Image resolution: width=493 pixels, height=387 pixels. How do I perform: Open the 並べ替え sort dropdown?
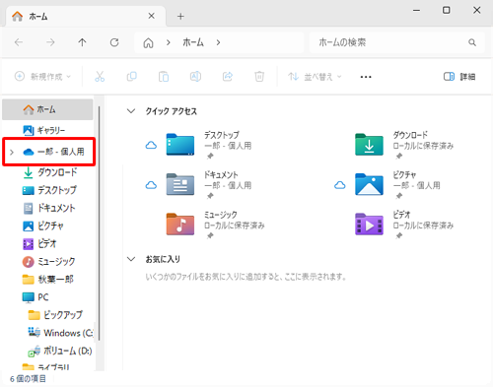click(x=315, y=77)
